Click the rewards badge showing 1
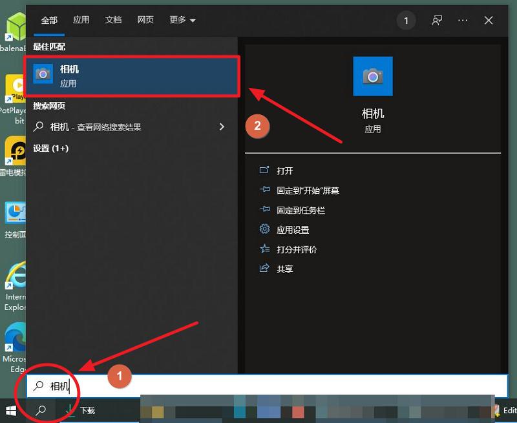This screenshot has width=517, height=423. [x=406, y=21]
